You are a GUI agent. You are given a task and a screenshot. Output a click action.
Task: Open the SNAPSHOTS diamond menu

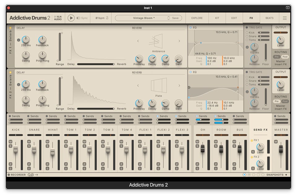click(x=286, y=175)
